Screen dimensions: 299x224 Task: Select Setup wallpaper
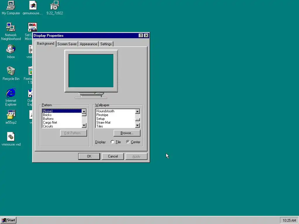115,119
